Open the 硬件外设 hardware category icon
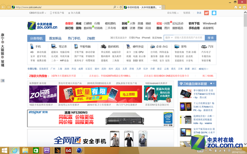This screenshot has width=247, height=154. 129,46
